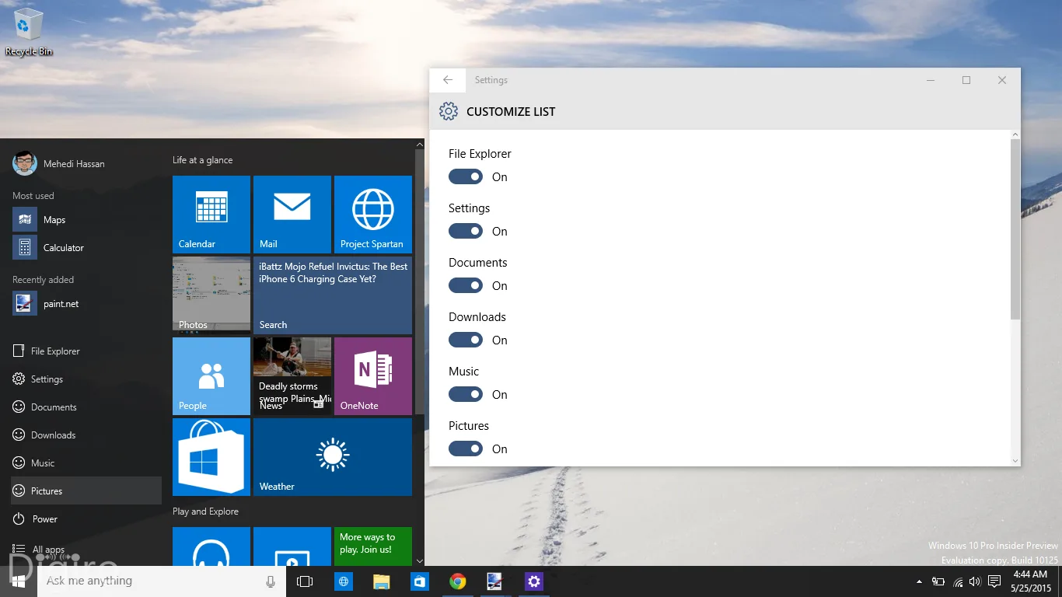Click the Mehedi Hassan account name
1062x597 pixels.
click(74, 164)
